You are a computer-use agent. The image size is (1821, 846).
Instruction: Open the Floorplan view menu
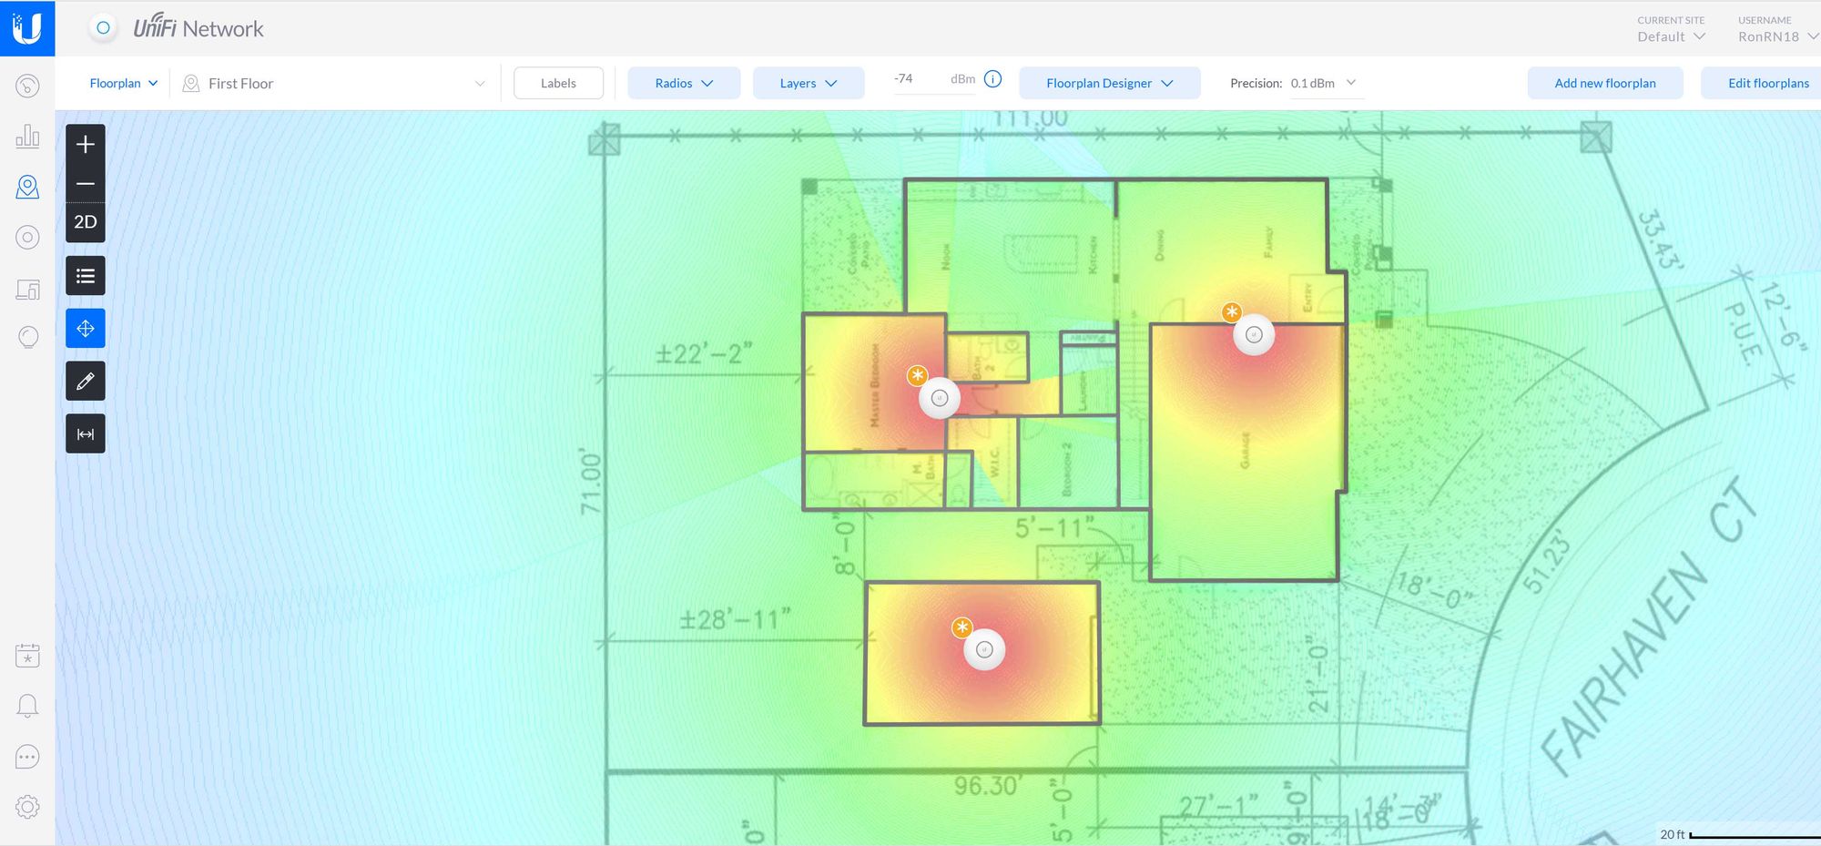[x=124, y=83]
